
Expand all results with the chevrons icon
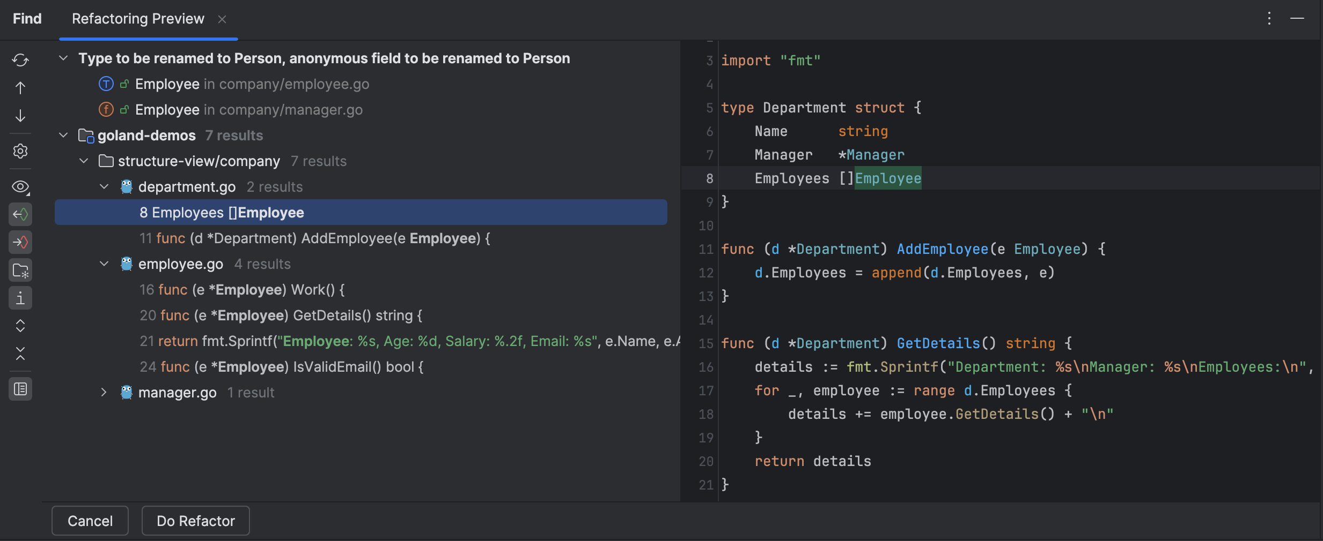click(x=20, y=325)
